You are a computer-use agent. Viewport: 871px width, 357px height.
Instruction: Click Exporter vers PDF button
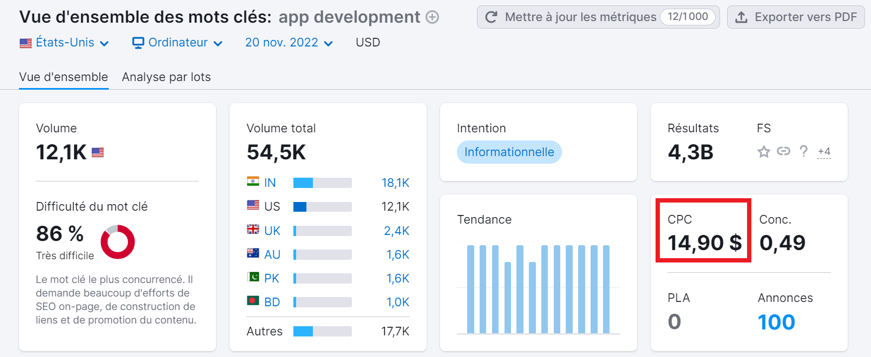click(x=796, y=17)
